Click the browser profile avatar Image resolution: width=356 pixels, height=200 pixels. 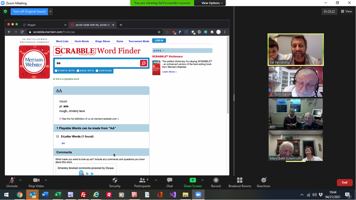218,32
